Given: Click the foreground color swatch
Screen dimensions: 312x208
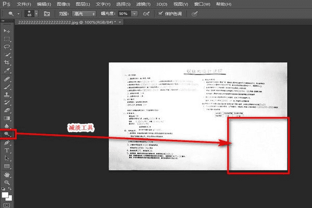Looking at the screenshot, I should (5, 195).
